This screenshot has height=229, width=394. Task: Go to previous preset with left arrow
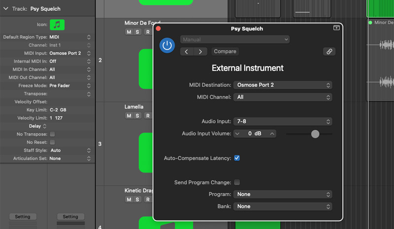tap(187, 52)
